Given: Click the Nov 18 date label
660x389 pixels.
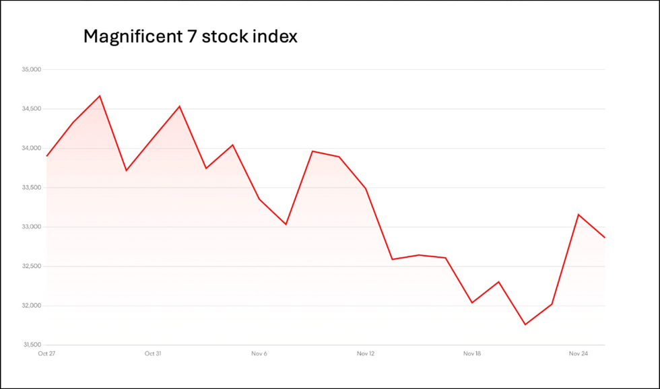Looking at the screenshot, I should [472, 353].
